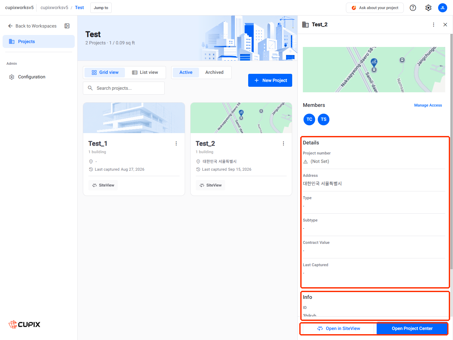Show Active projects

coord(186,73)
